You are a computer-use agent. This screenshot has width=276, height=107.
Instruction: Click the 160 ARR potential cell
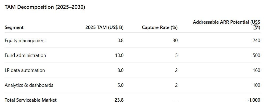point(256,70)
